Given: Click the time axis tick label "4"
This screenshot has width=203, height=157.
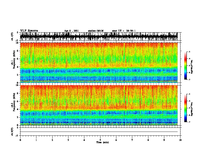Looking at the screenshot, I should pyautogui.click(x=84, y=140).
